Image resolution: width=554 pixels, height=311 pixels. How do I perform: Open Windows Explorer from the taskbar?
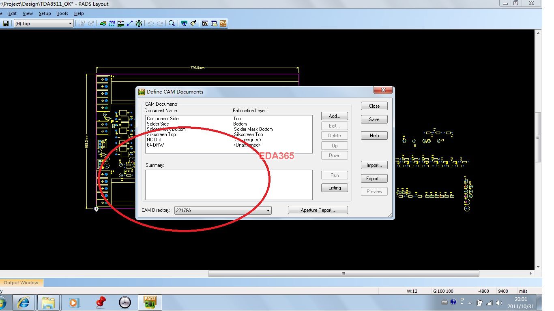tap(49, 302)
